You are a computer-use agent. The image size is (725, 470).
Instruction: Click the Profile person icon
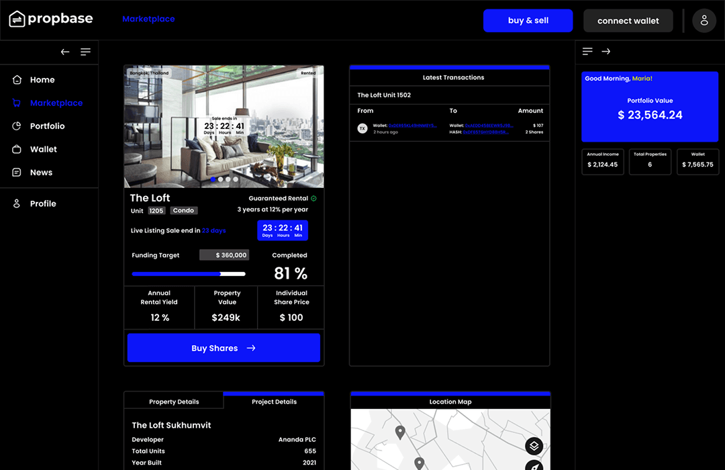17,203
